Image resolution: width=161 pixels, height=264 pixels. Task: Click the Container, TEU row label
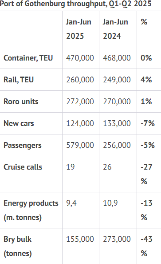28,58
